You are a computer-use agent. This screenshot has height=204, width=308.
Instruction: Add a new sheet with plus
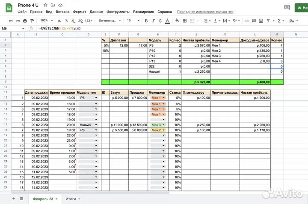pos(14,199)
